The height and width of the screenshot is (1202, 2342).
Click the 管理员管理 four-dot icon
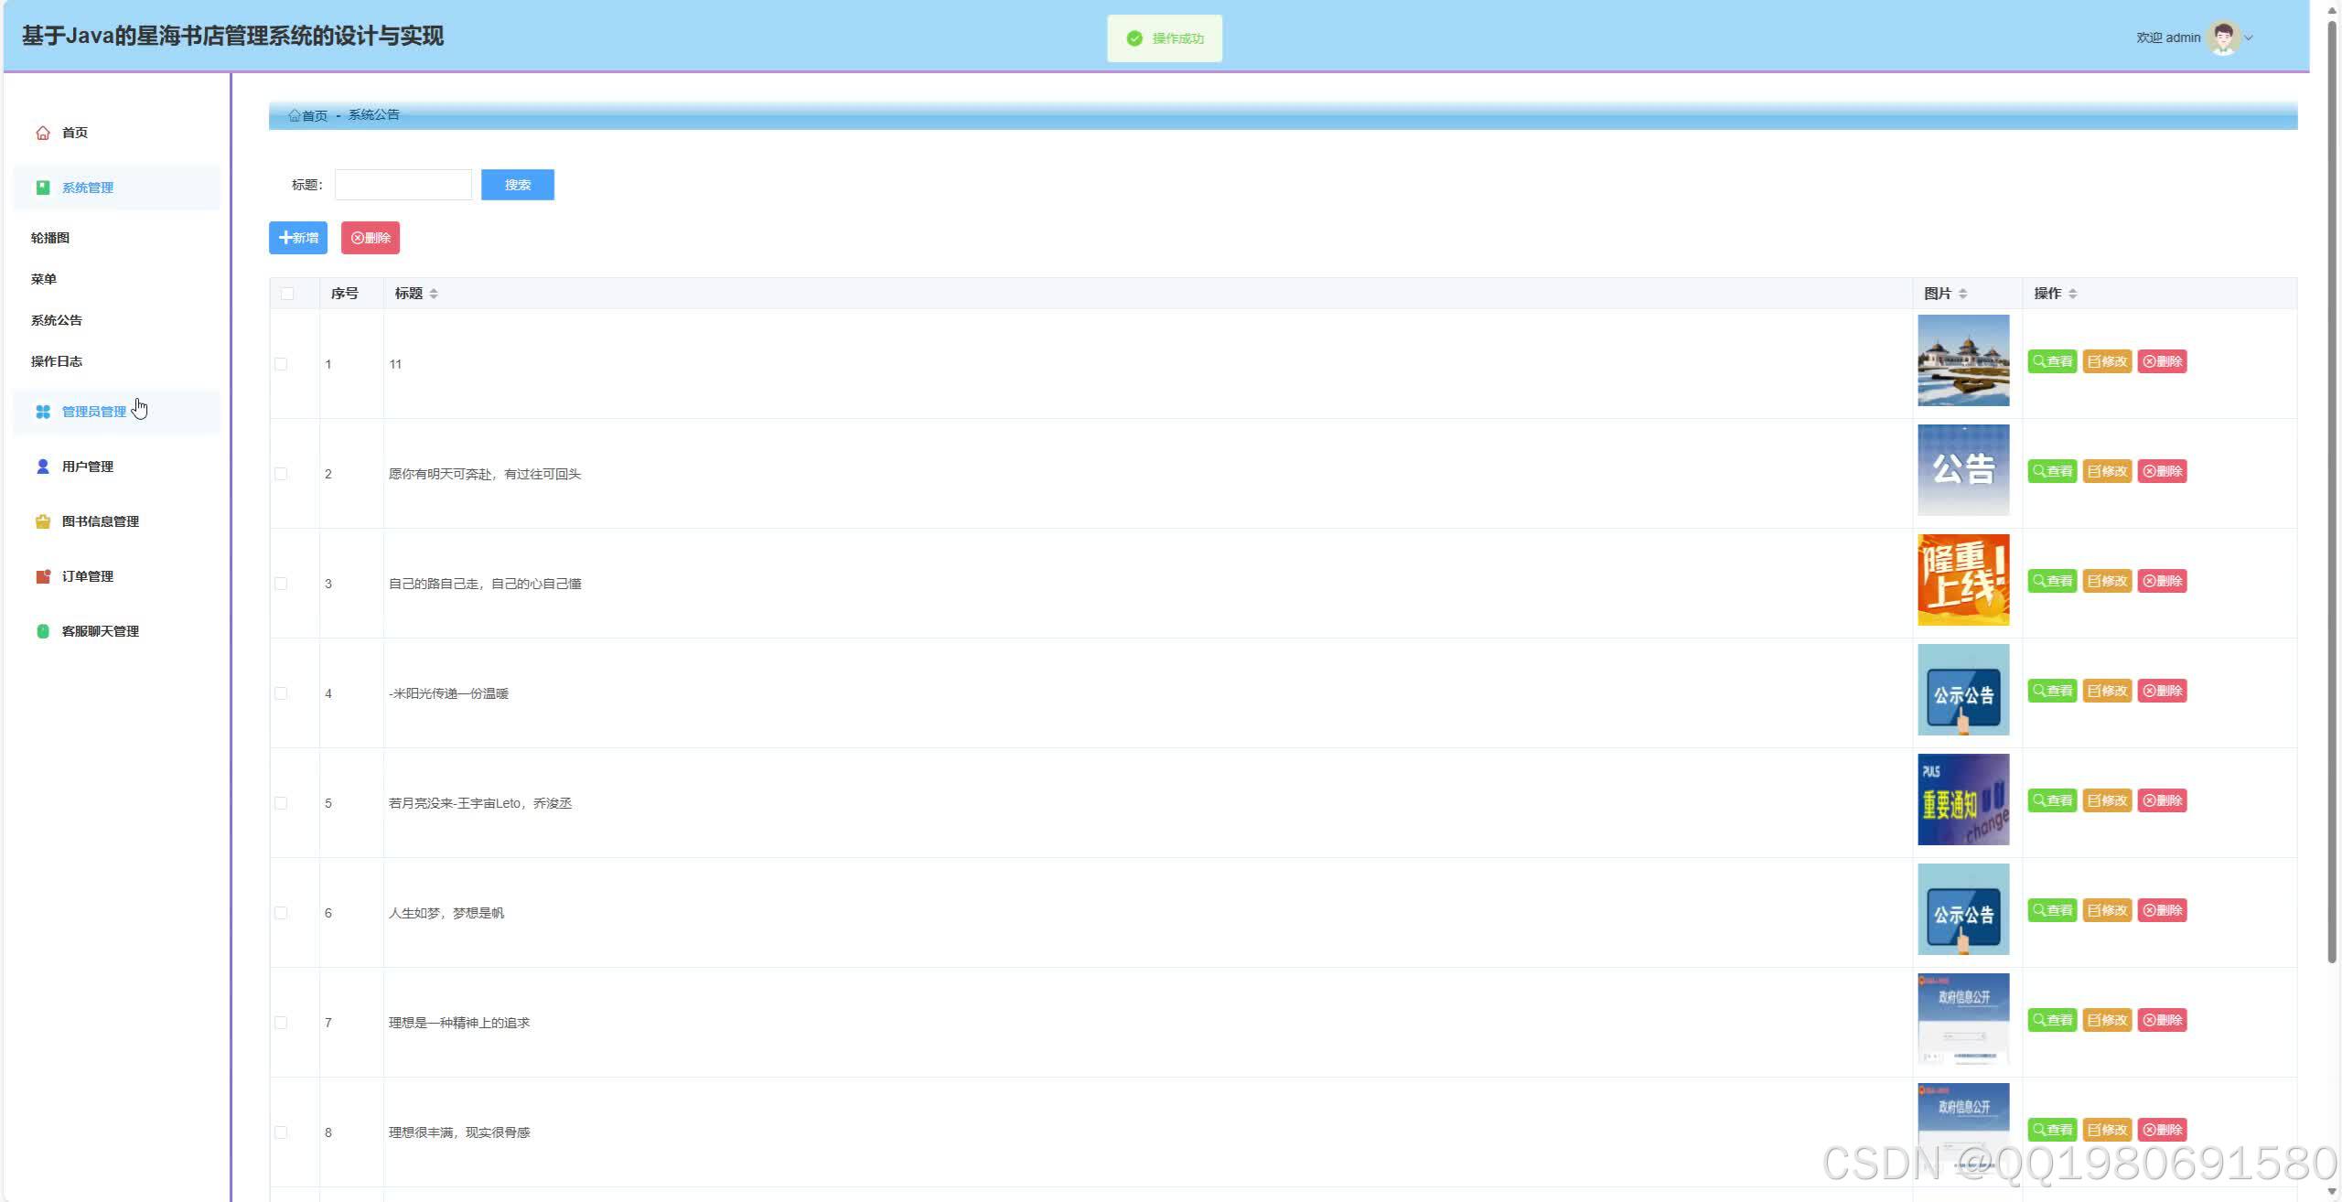pos(42,412)
